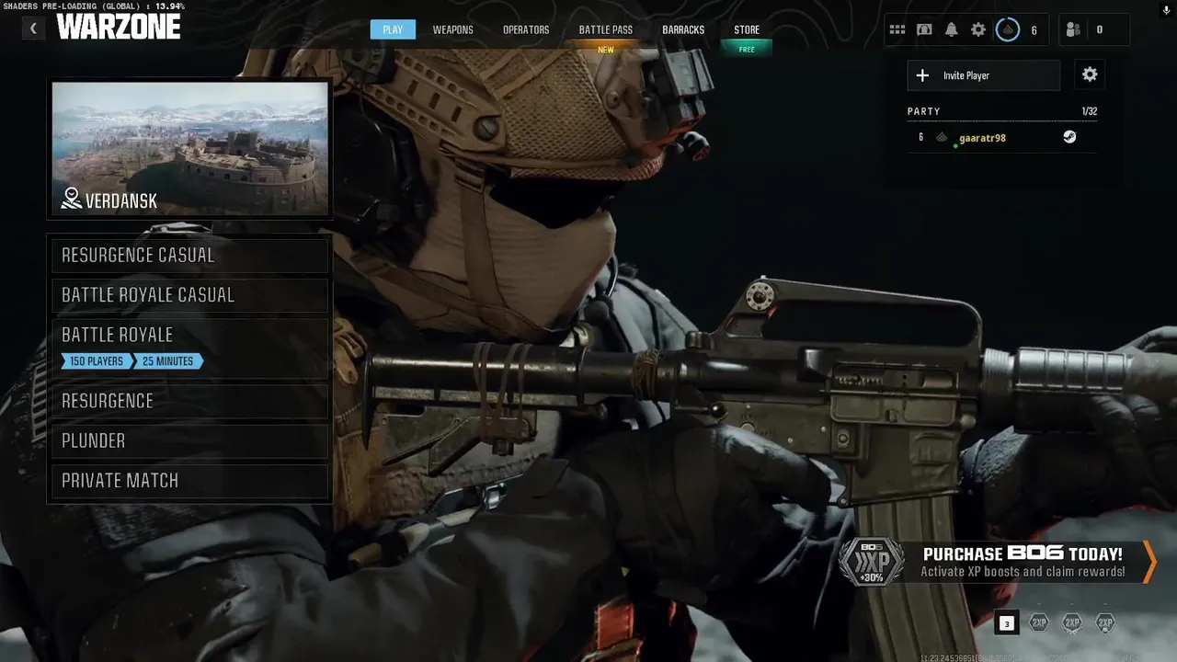Click the NEW label under Battle Pass
The image size is (1177, 662).
pyautogui.click(x=606, y=50)
